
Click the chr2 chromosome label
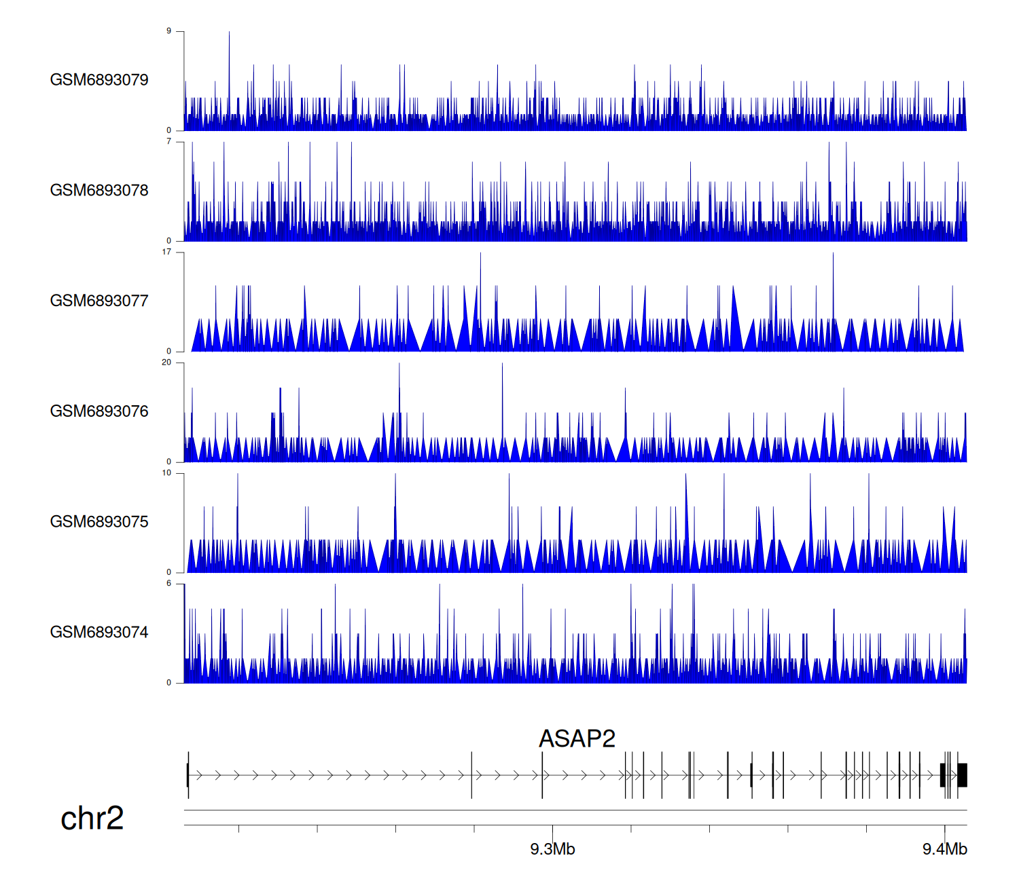pyautogui.click(x=92, y=818)
